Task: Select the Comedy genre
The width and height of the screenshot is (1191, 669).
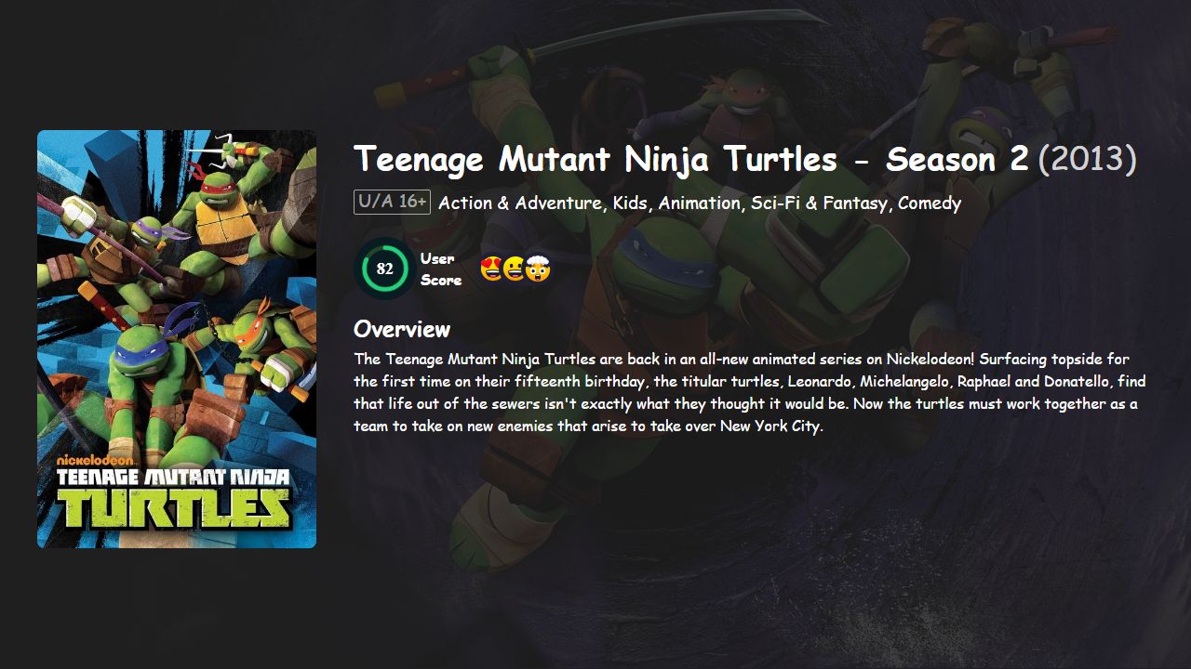Action: pyautogui.click(x=929, y=203)
